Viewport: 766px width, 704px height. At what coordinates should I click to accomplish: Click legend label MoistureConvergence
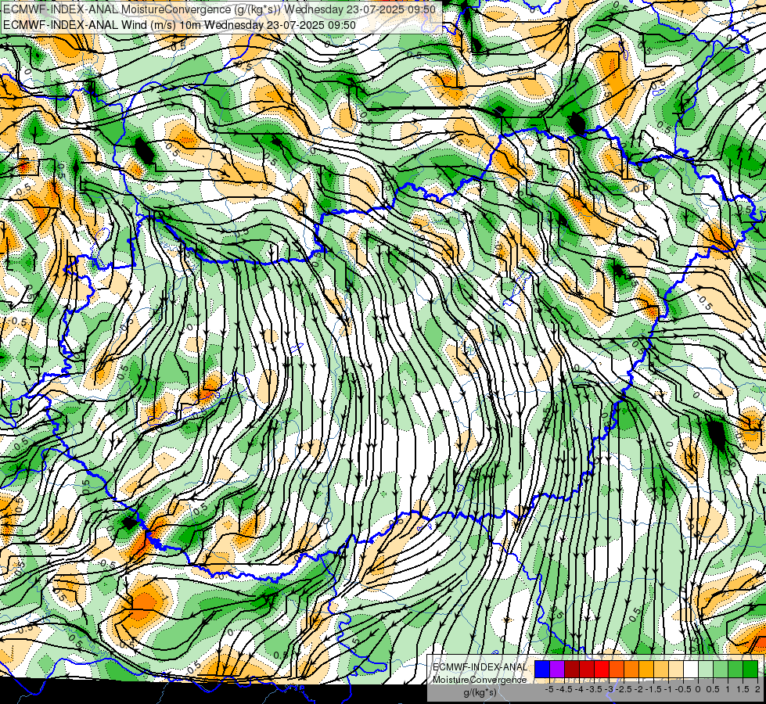[x=480, y=680]
